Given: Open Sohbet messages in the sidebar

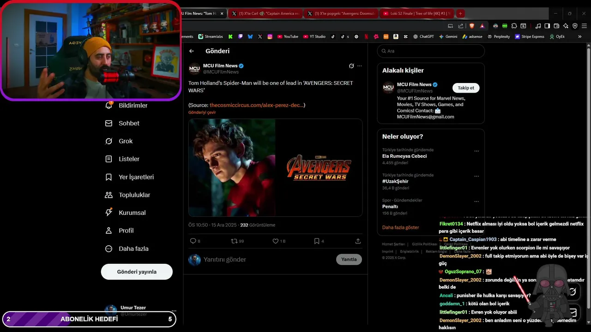Looking at the screenshot, I should click(122, 123).
